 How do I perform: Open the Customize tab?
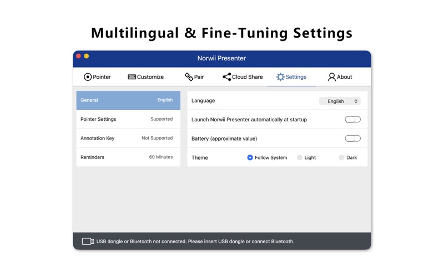[x=146, y=77]
